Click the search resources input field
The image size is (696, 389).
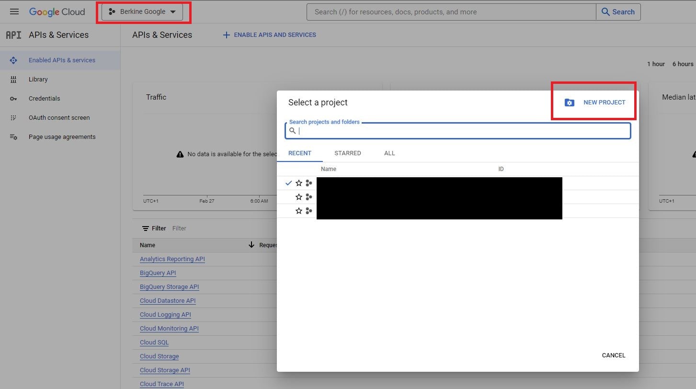[x=451, y=12]
